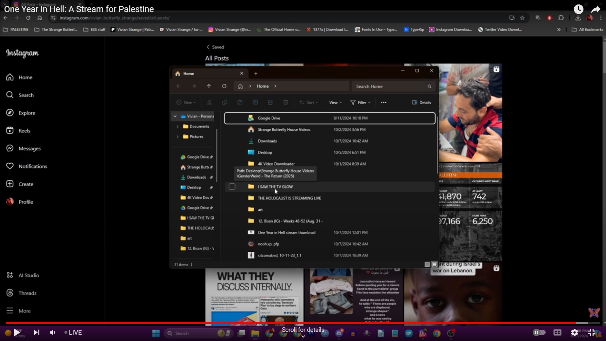Viewport: 606px width, 341px height.
Task: Expand Pictures folder in navigation tree
Action: click(177, 137)
